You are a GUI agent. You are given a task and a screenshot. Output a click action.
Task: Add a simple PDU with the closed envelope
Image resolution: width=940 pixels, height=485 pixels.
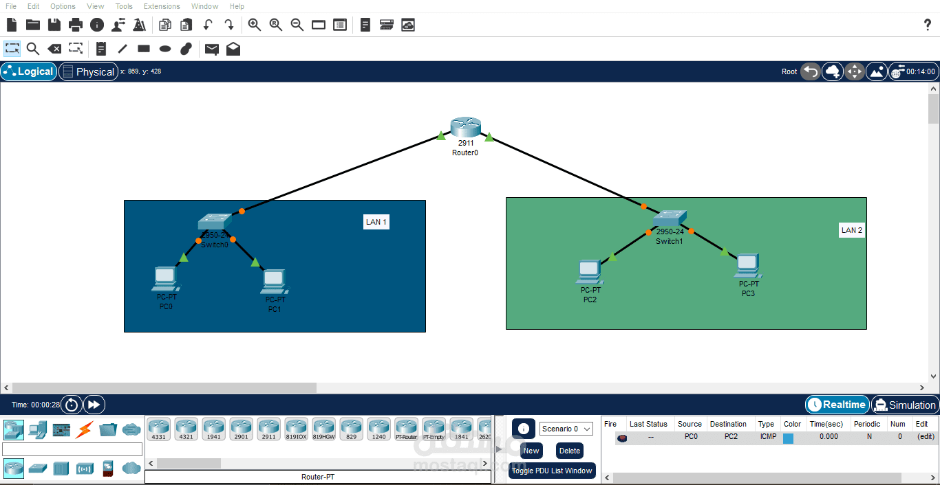tap(212, 49)
